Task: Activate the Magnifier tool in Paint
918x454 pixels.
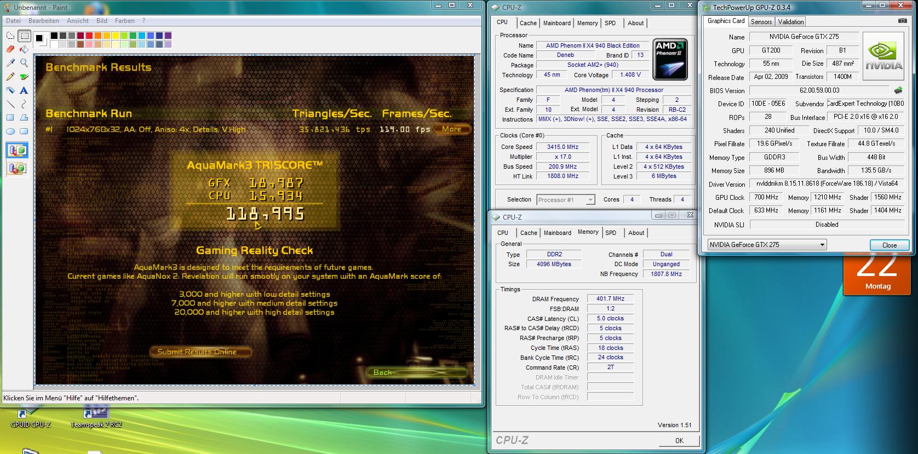Action: (x=24, y=63)
